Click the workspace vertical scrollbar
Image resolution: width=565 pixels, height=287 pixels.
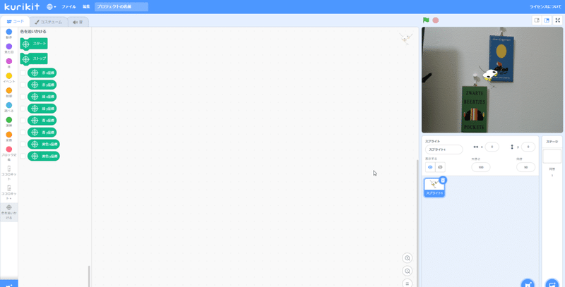coord(417,223)
